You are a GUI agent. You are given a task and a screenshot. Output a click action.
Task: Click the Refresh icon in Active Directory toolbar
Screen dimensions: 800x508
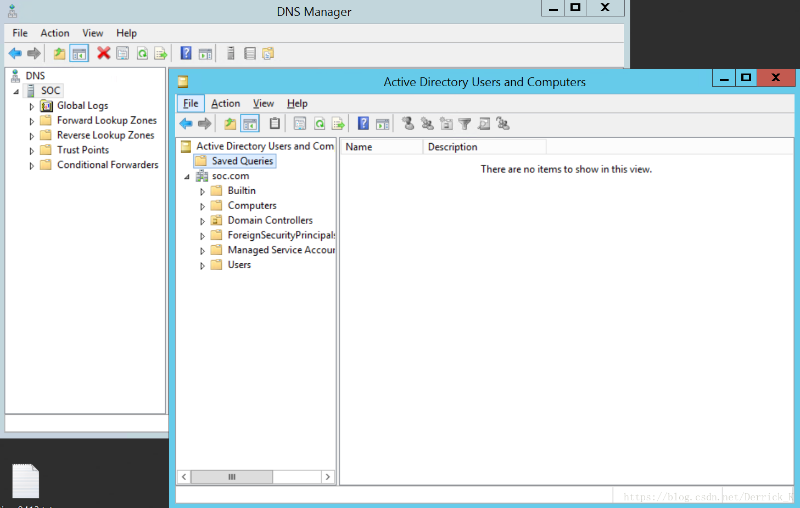tap(320, 123)
